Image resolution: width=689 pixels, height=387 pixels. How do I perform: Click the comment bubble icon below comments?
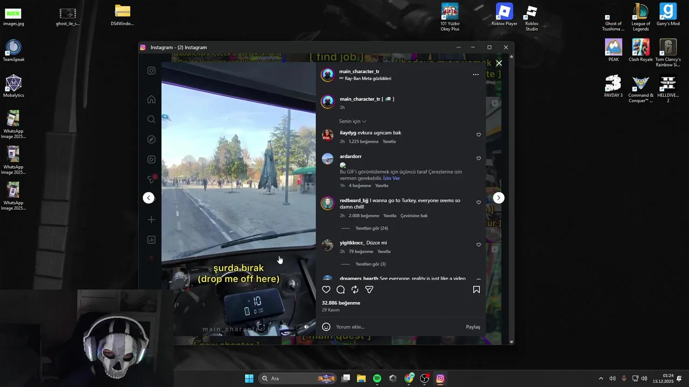(341, 290)
